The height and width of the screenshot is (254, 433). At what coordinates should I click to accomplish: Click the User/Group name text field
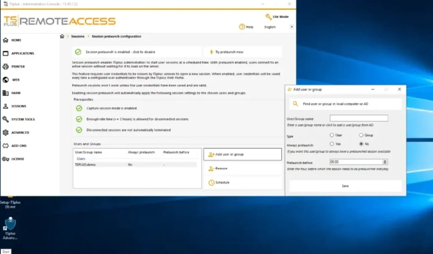359,118
